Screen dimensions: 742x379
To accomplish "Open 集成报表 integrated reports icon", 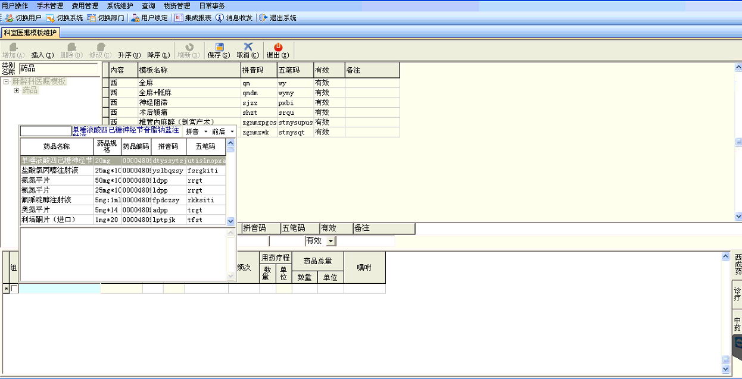I will coord(179,18).
